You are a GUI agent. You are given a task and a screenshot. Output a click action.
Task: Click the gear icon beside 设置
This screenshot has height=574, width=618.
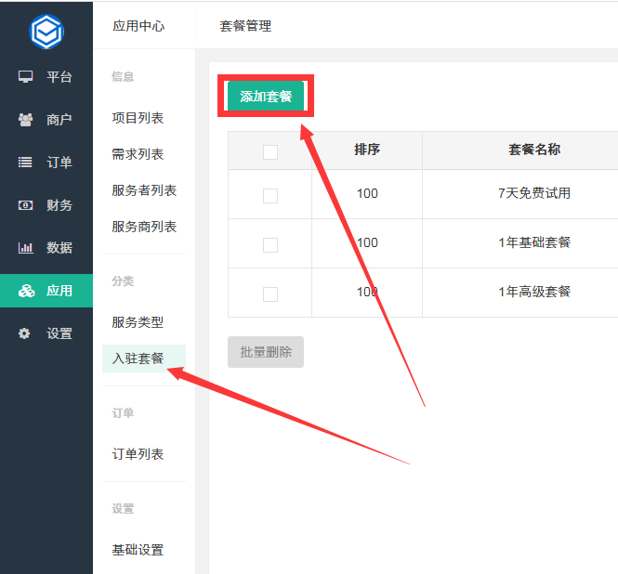coord(24,333)
